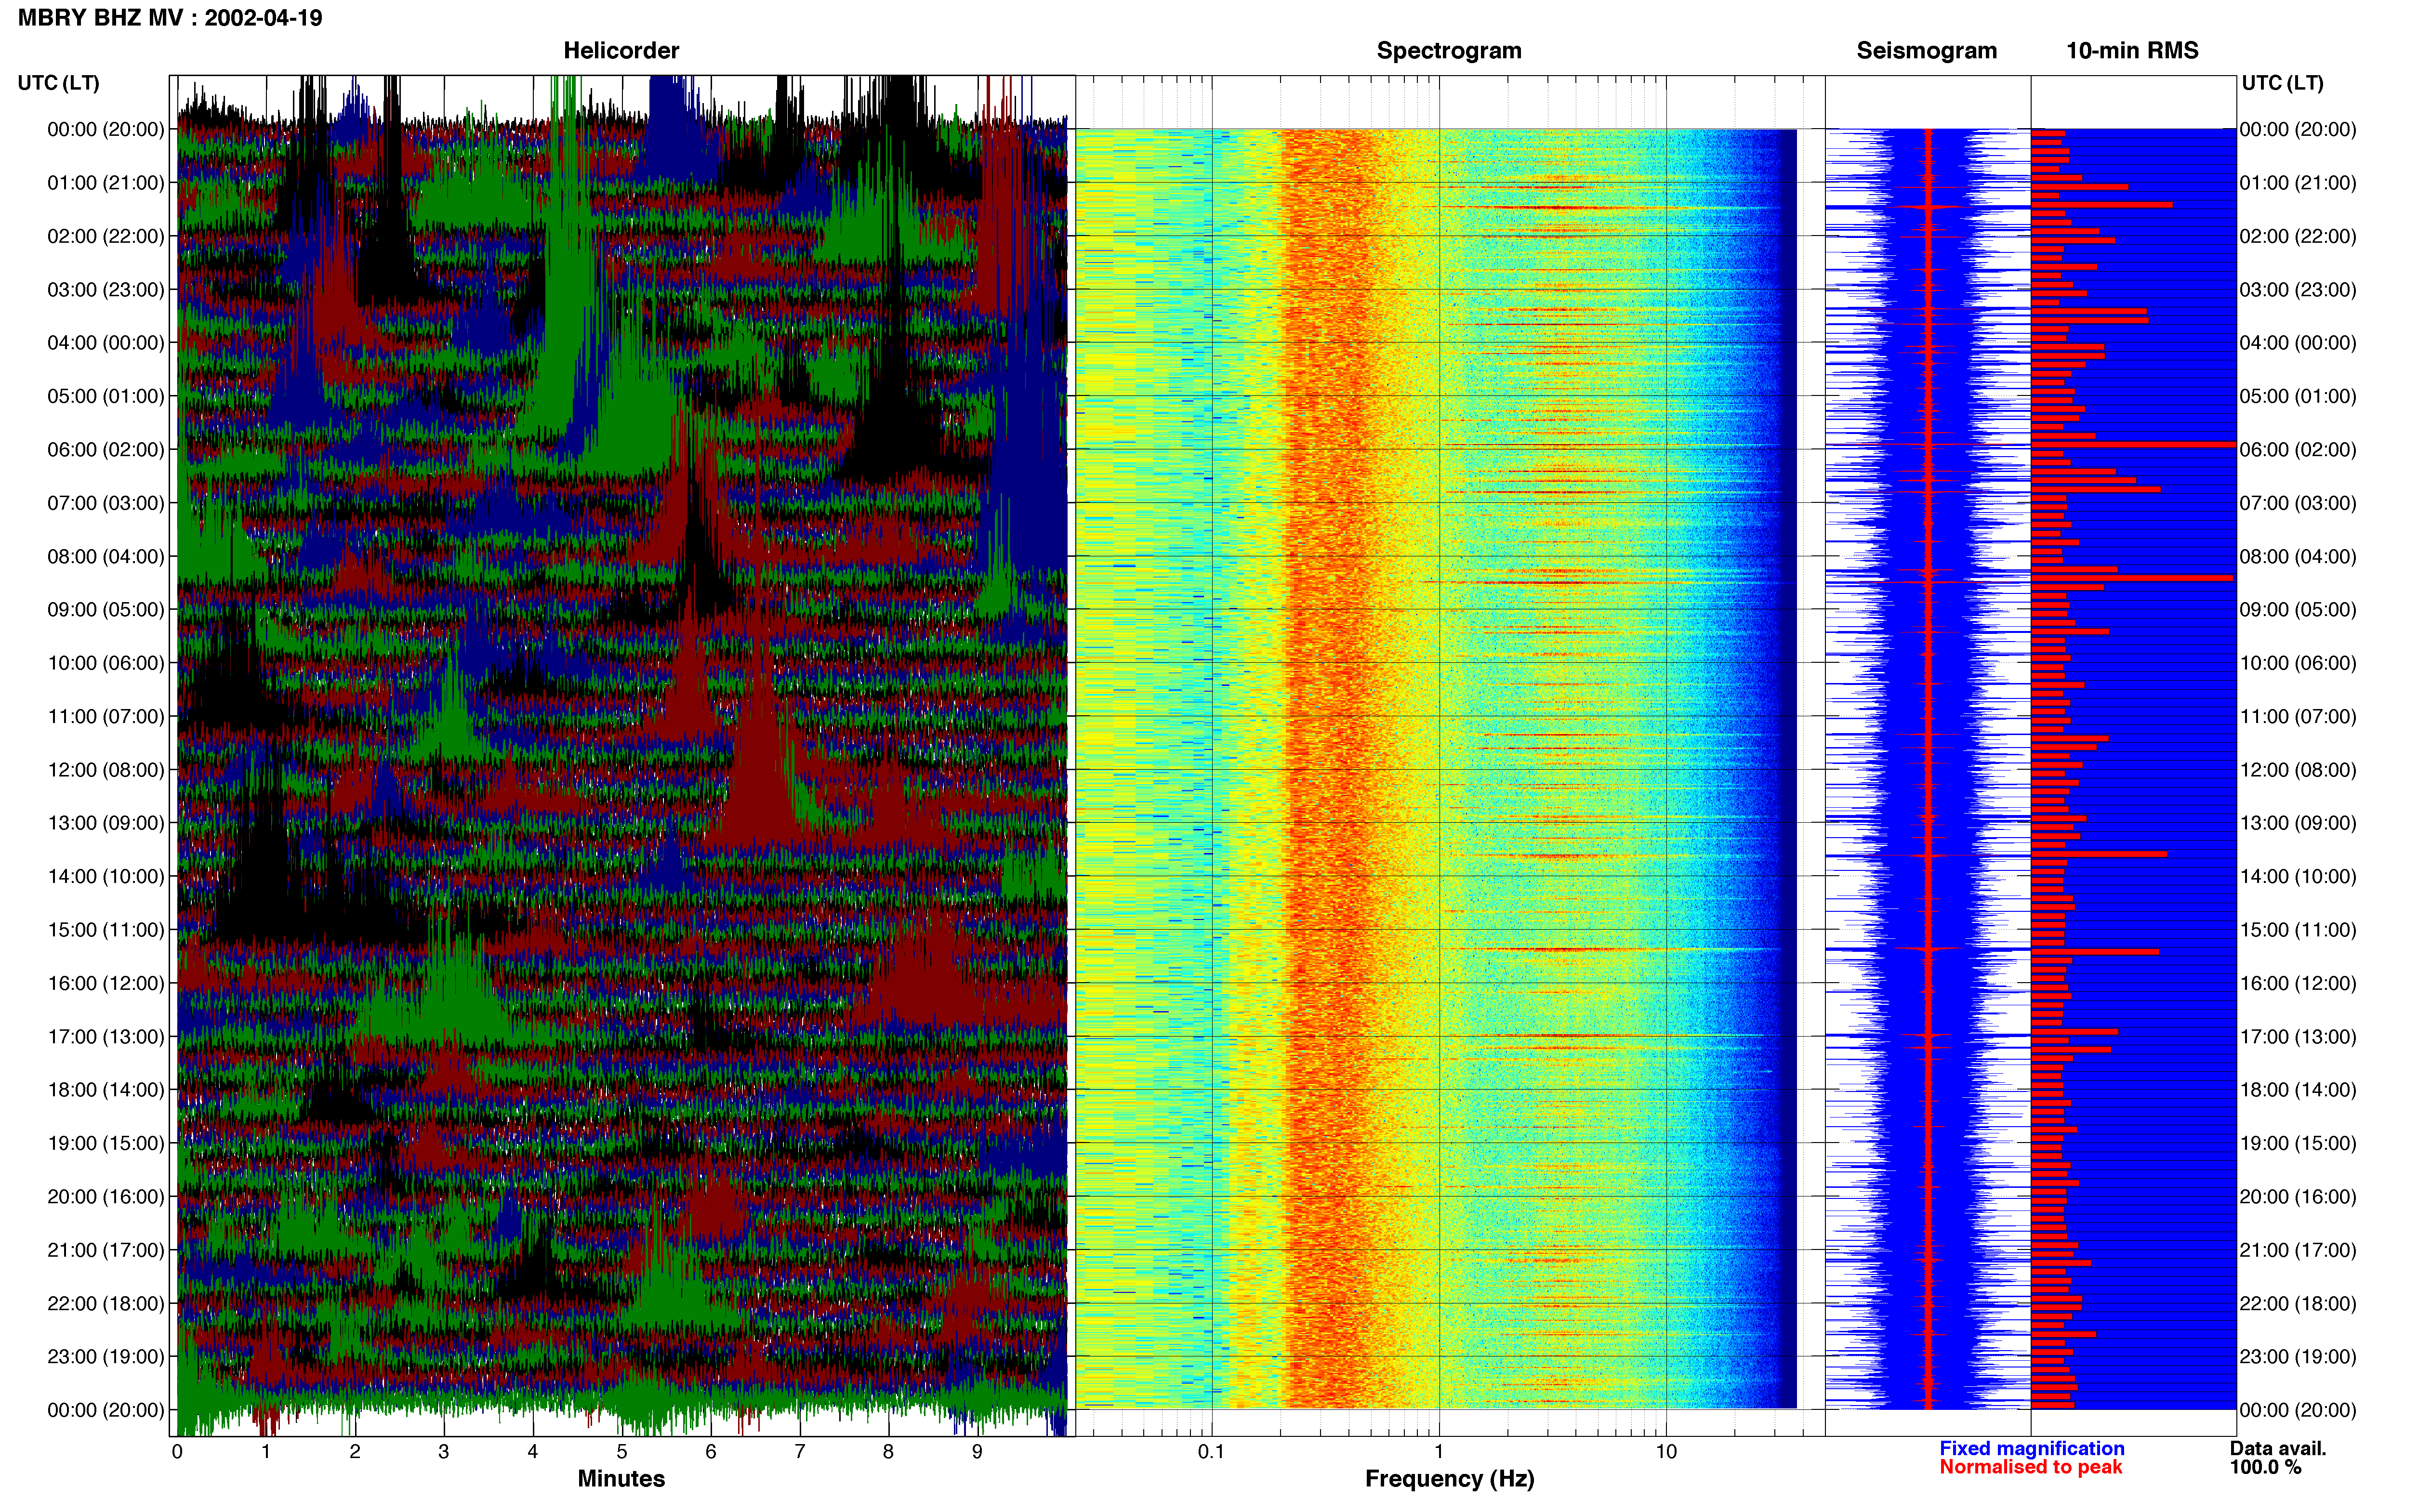Click the 15:00 (11:00) label on the RMS axis

click(2298, 930)
